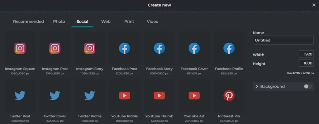Image resolution: width=319 pixels, height=124 pixels.
Task: Click the 'YouTube Art' label
Action: point(194,116)
